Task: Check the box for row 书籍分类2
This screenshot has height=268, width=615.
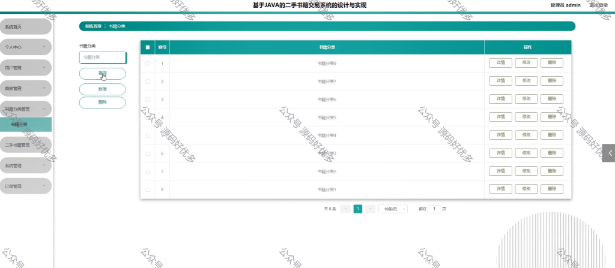Action: coord(148,171)
